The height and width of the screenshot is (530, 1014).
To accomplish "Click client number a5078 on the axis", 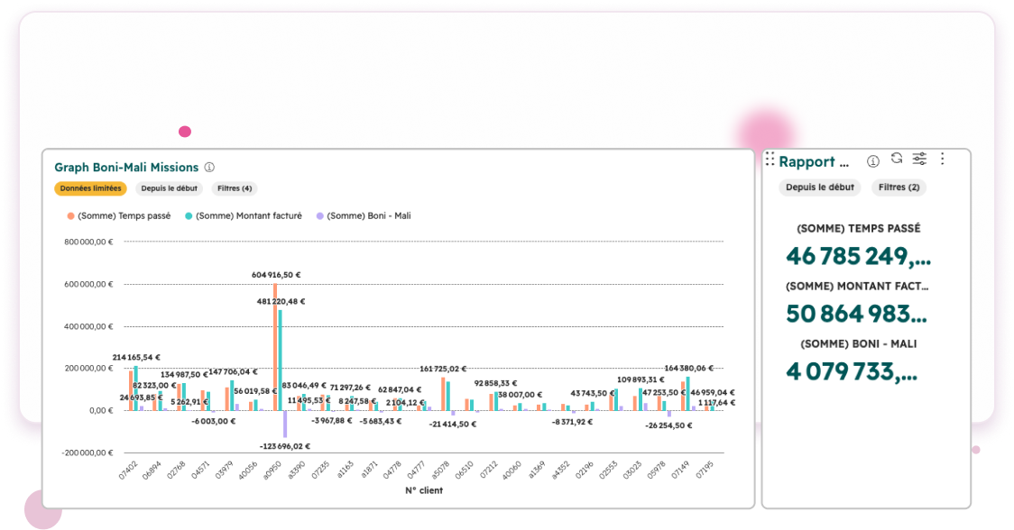I will [x=440, y=470].
